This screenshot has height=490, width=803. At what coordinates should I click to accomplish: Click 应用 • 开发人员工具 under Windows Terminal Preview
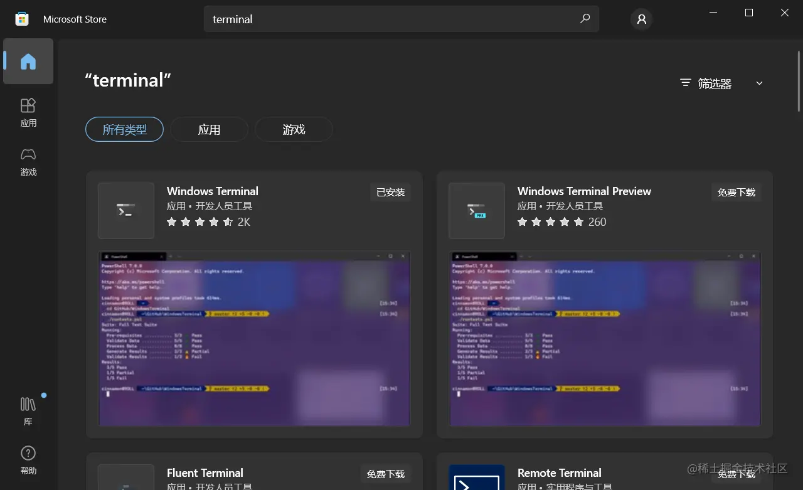pos(560,206)
